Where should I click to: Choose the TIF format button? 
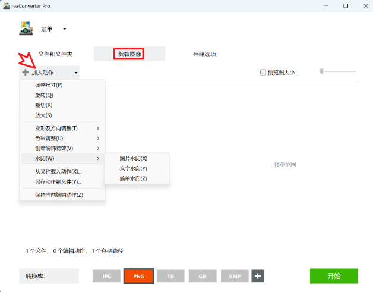click(170, 277)
